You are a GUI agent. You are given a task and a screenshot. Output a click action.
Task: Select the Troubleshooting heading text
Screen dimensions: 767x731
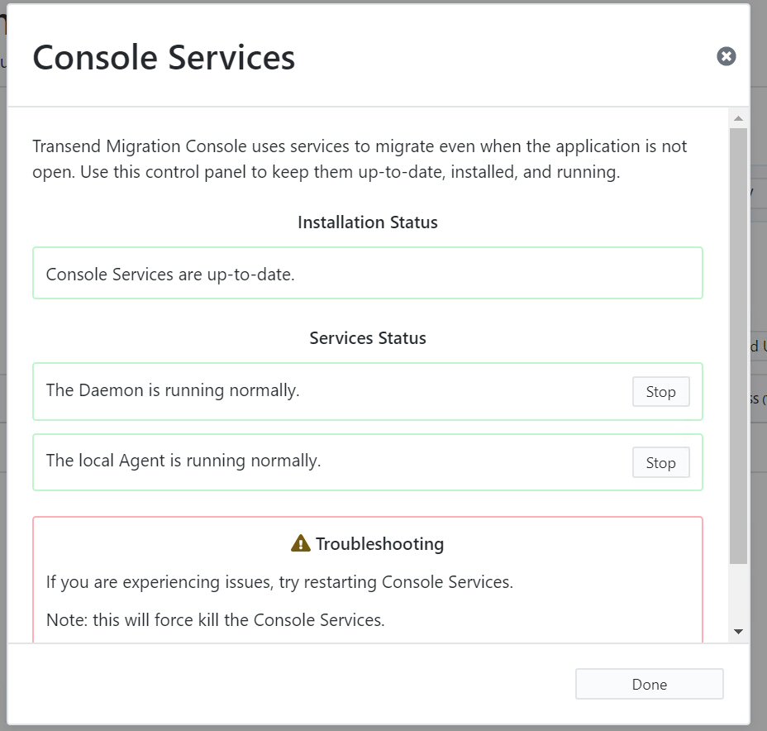(379, 543)
